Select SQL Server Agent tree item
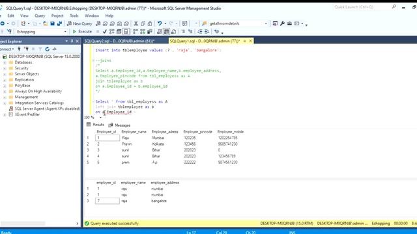 (x=44, y=109)
